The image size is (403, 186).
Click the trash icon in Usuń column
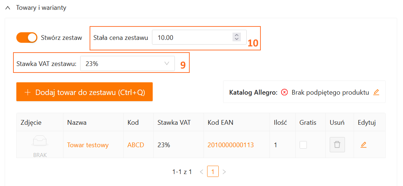tap(337, 145)
